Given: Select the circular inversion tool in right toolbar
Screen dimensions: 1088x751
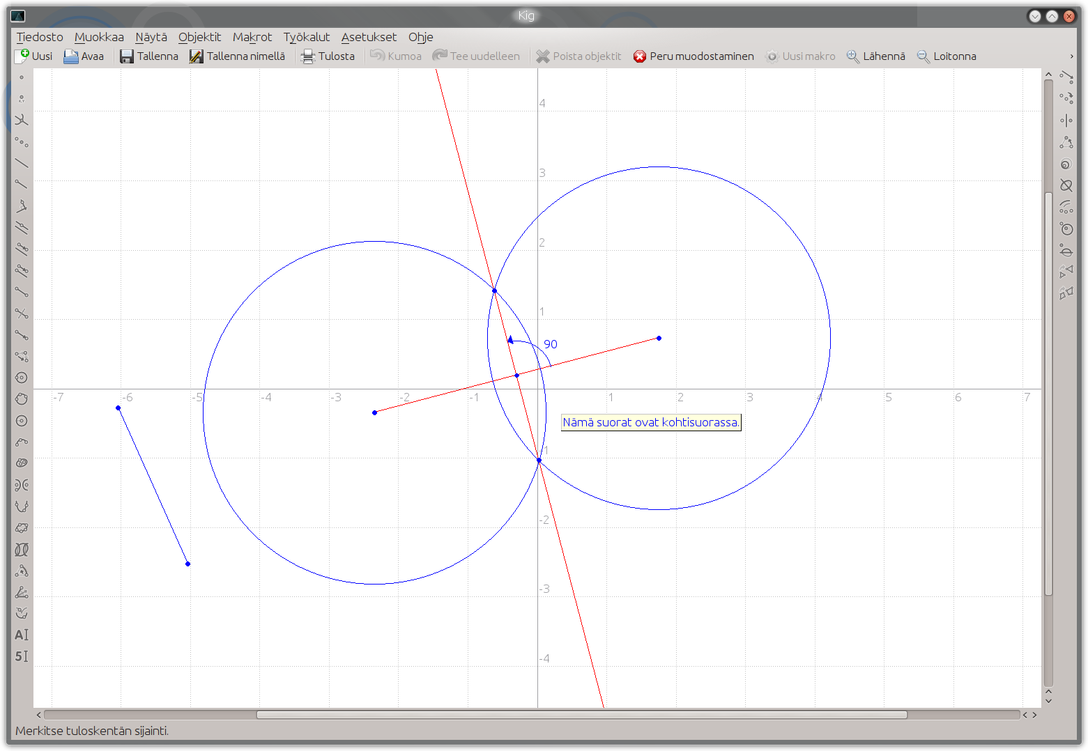Looking at the screenshot, I should tap(1066, 229).
